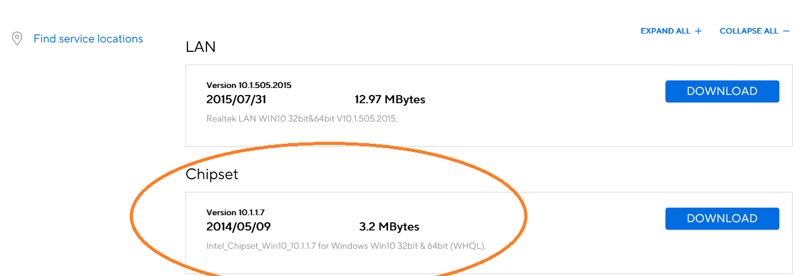Click the location pin icon
This screenshot has height=276, width=799.
[17, 39]
